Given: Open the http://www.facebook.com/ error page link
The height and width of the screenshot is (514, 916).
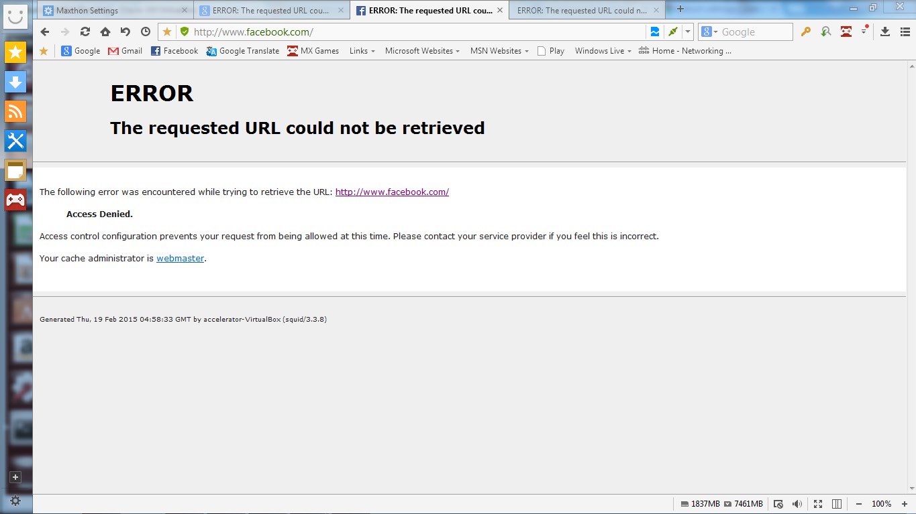Looking at the screenshot, I should click(392, 192).
